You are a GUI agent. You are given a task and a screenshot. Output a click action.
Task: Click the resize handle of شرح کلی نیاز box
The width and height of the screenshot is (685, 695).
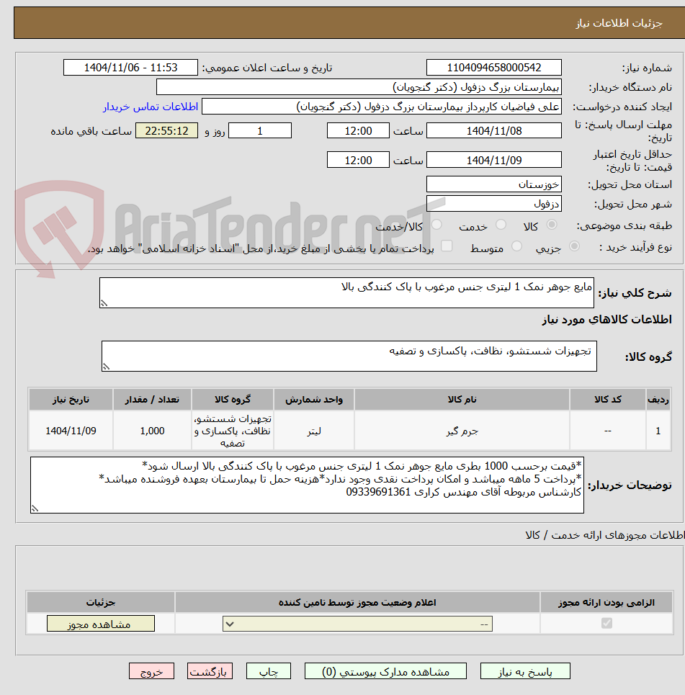tap(104, 303)
